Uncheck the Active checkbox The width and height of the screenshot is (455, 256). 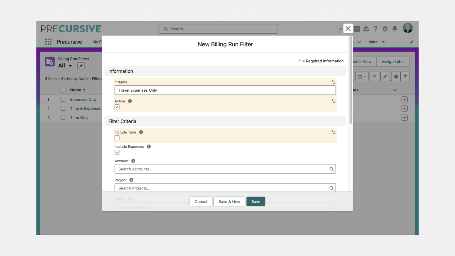point(117,107)
